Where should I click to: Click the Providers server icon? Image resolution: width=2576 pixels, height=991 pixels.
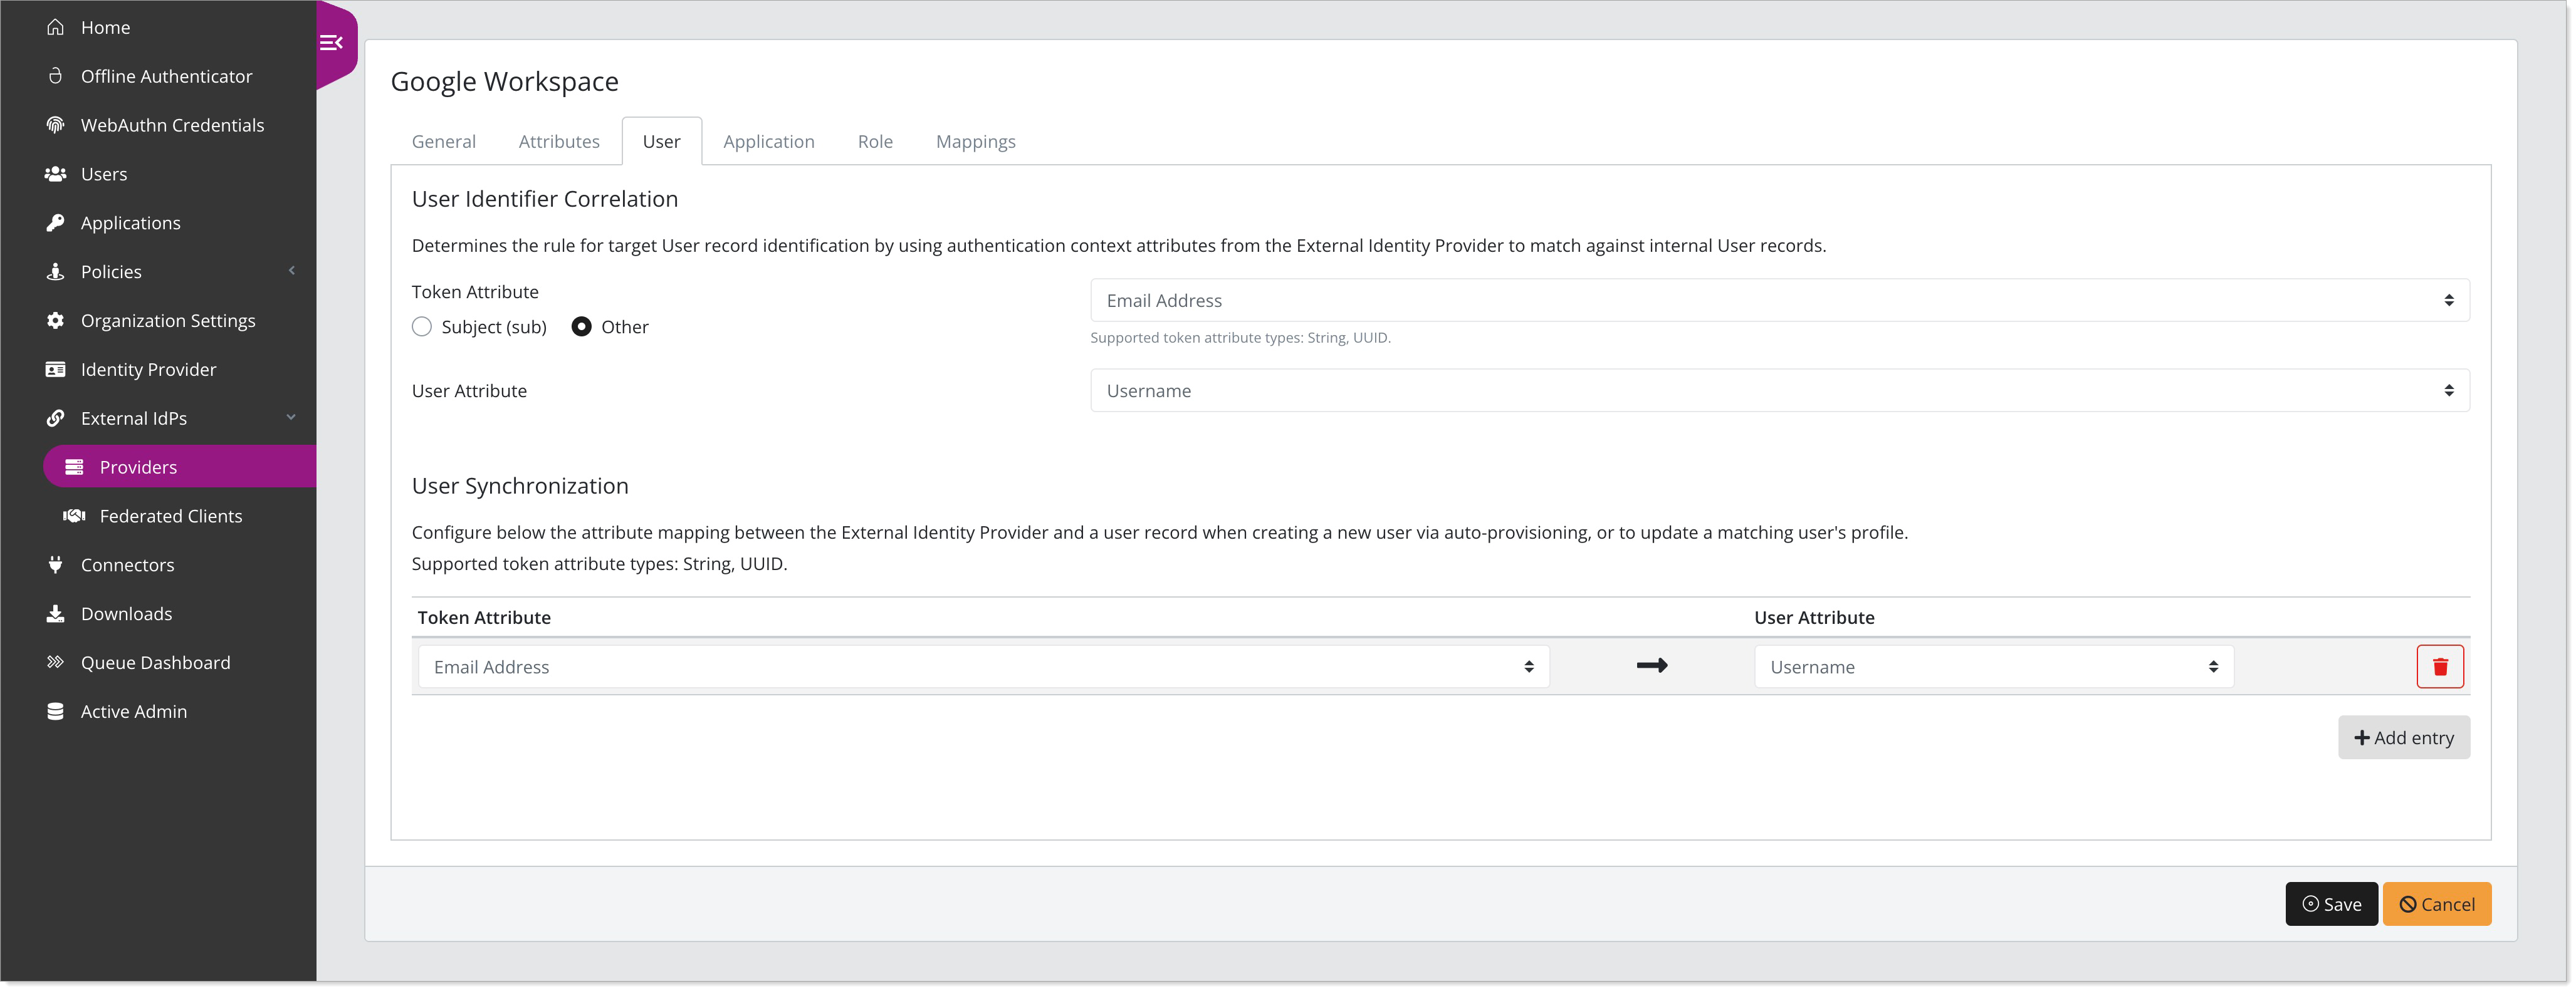coord(74,467)
